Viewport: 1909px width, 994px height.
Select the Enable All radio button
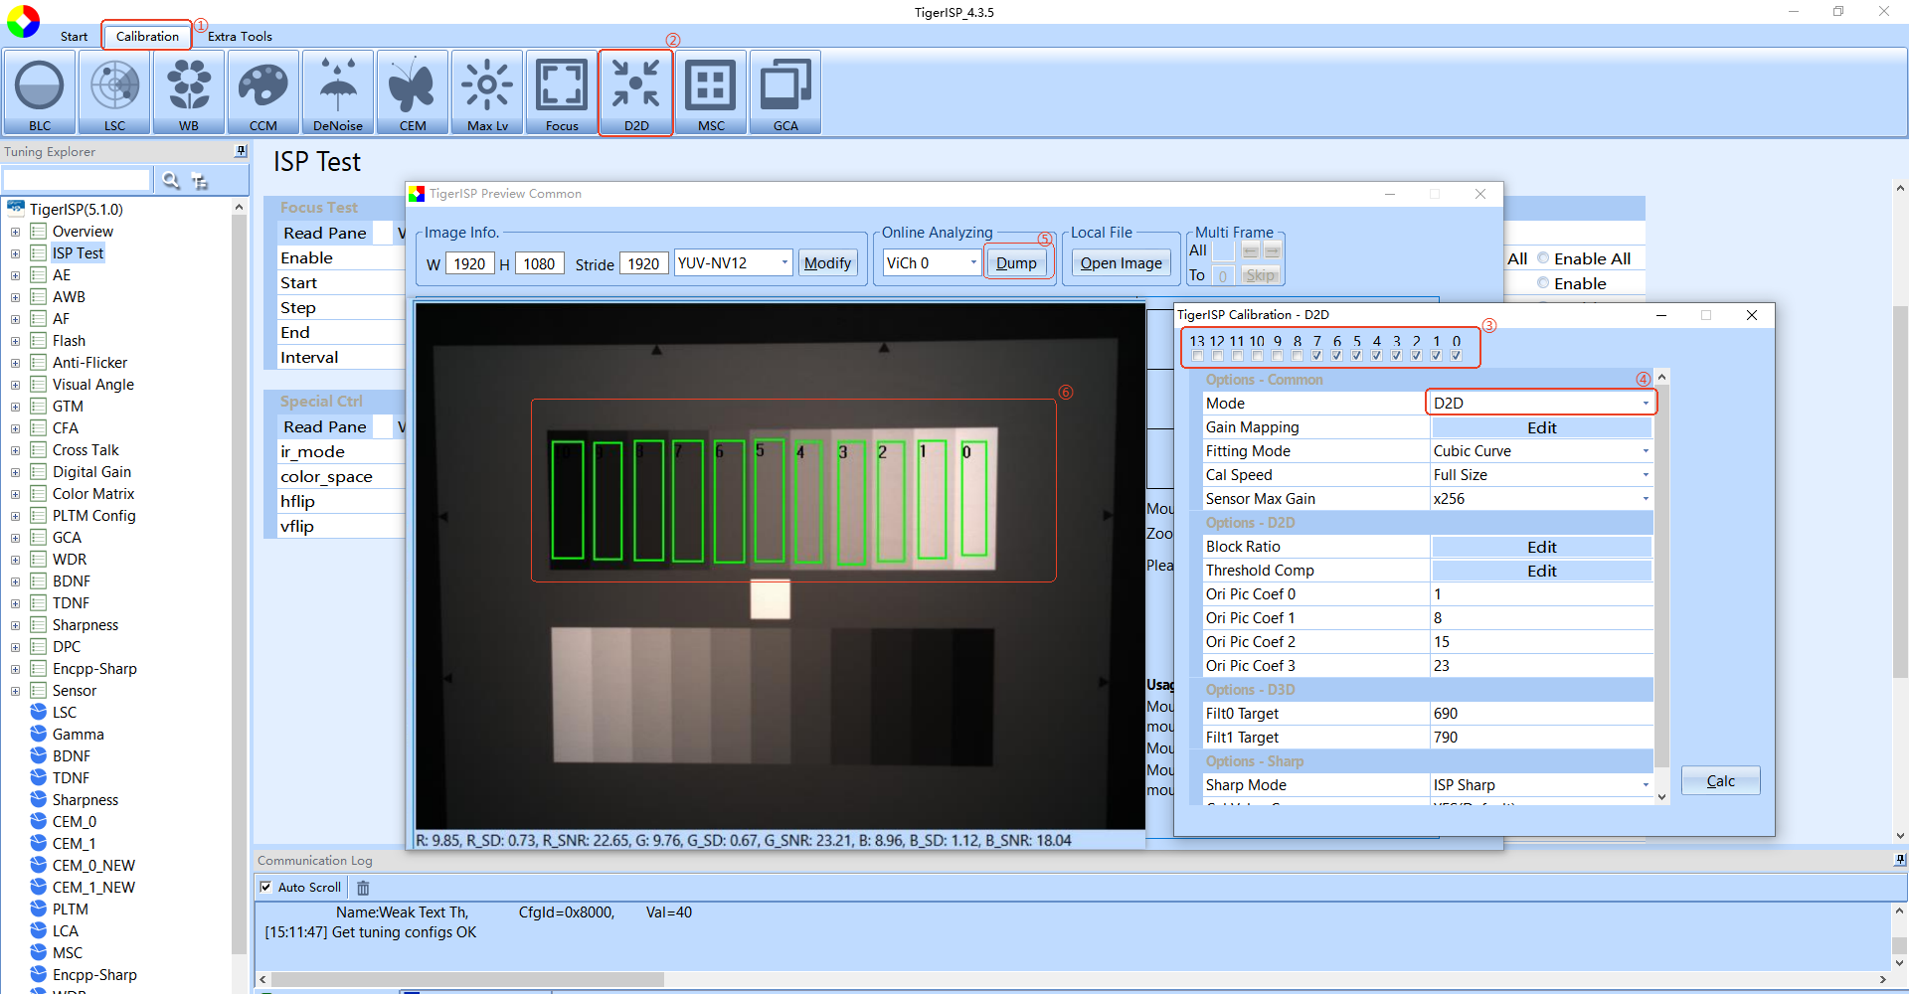pyautogui.click(x=1543, y=258)
